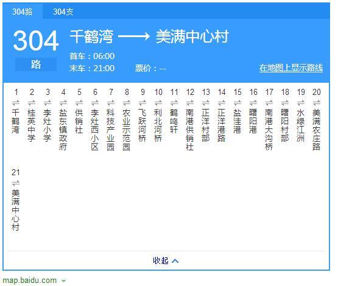Click the transfer arrows icon under stop 9

tap(143, 103)
